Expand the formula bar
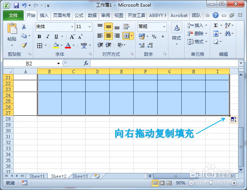Screen dimensions: 247x190 (x=241, y=63)
